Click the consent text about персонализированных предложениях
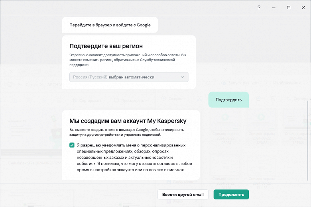 point(134,158)
